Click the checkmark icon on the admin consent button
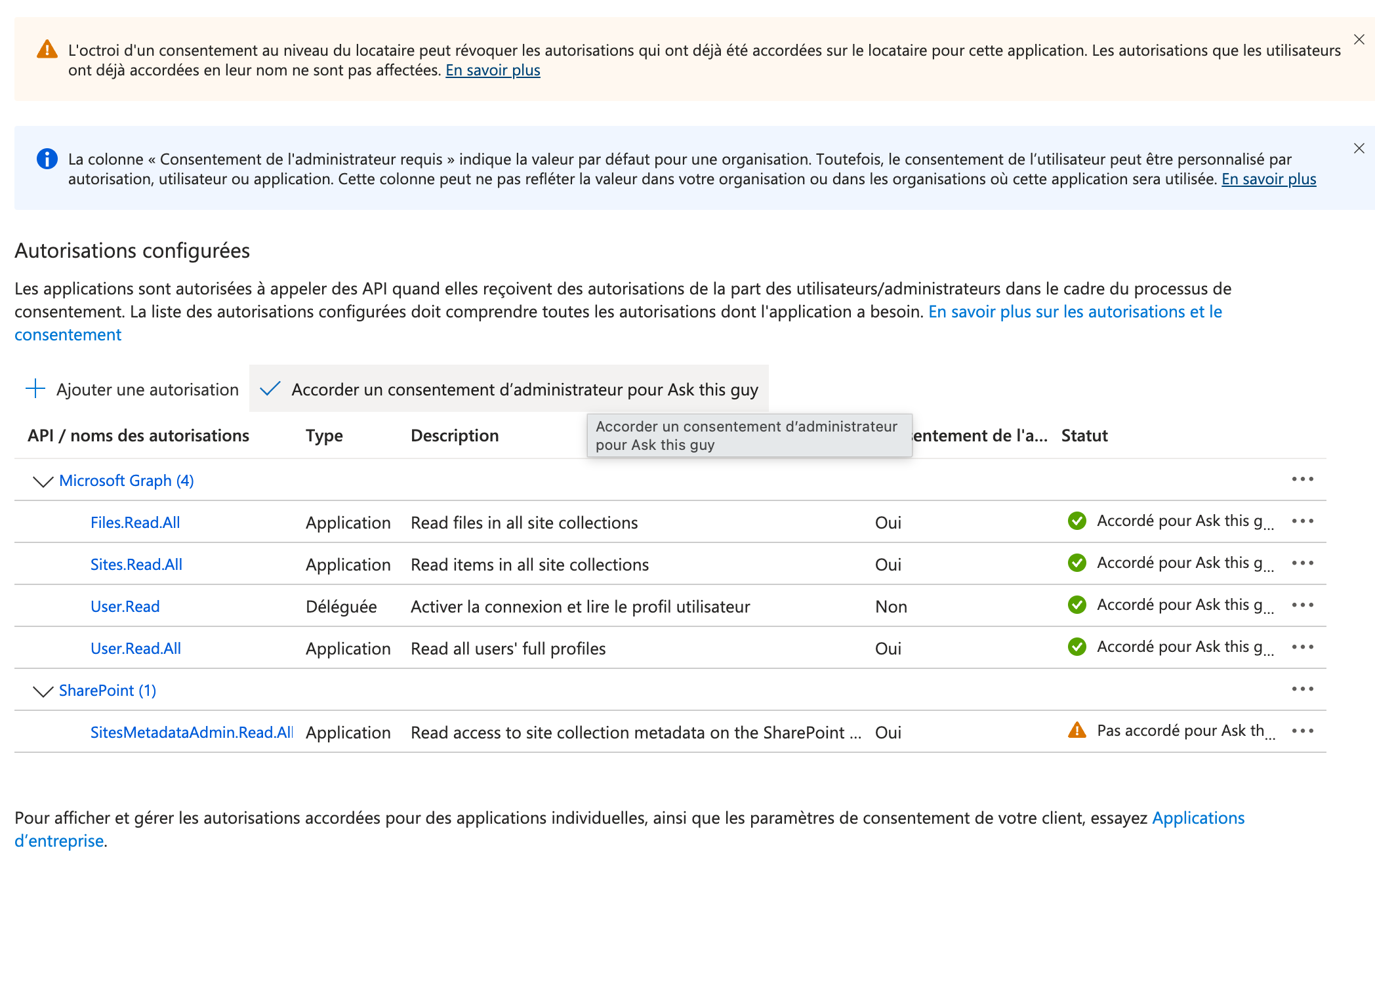The width and height of the screenshot is (1375, 989). point(270,389)
